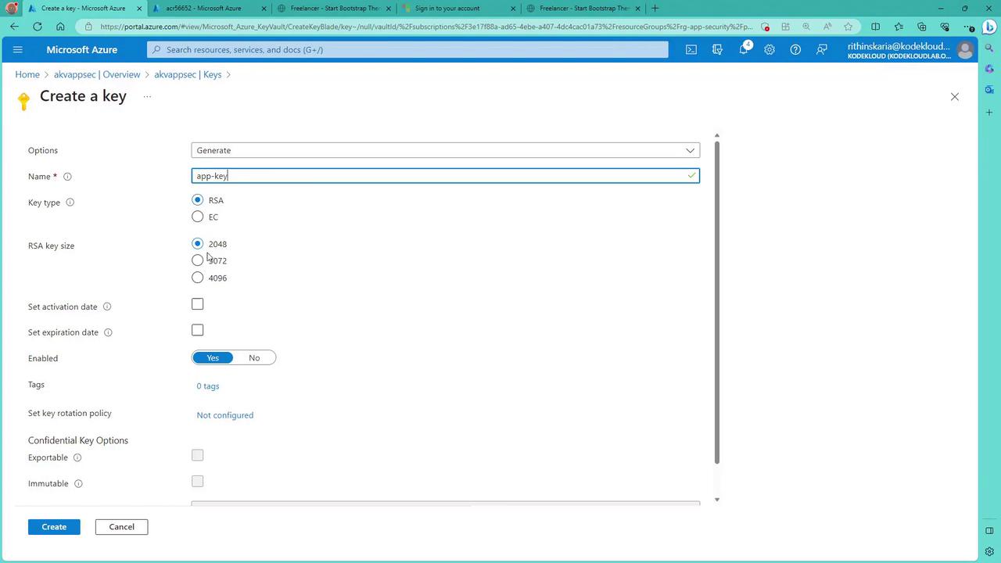Open the Bing Copilot sidebar

[989, 27]
